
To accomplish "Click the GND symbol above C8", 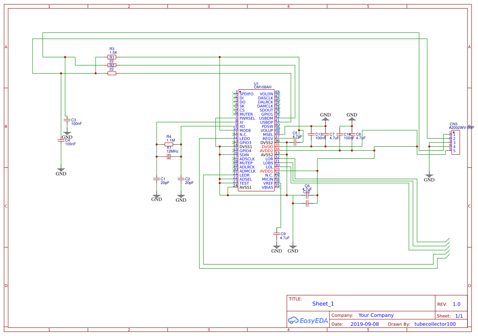I will pyautogui.click(x=352, y=117).
